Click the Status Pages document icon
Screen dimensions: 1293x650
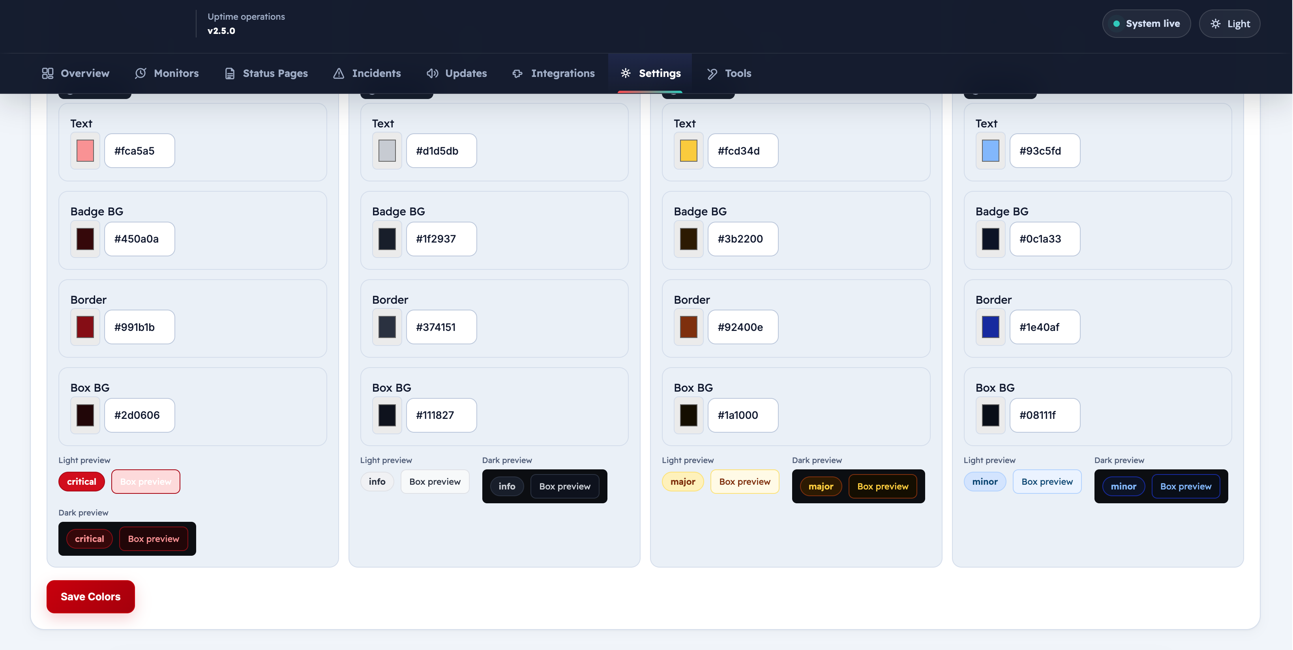230,73
